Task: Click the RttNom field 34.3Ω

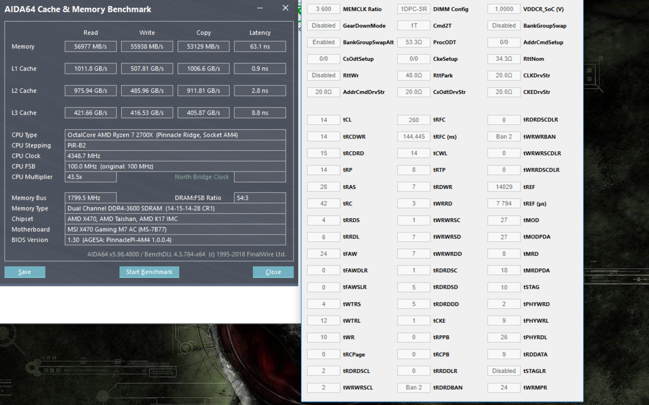Action: click(504, 58)
